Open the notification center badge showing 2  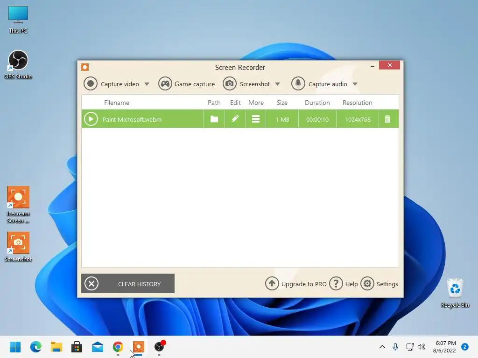[465, 347]
